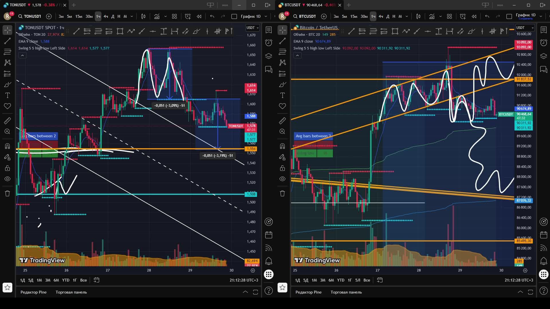Open USDT currency dropdown on left chart
The image size is (550, 309).
point(252,28)
